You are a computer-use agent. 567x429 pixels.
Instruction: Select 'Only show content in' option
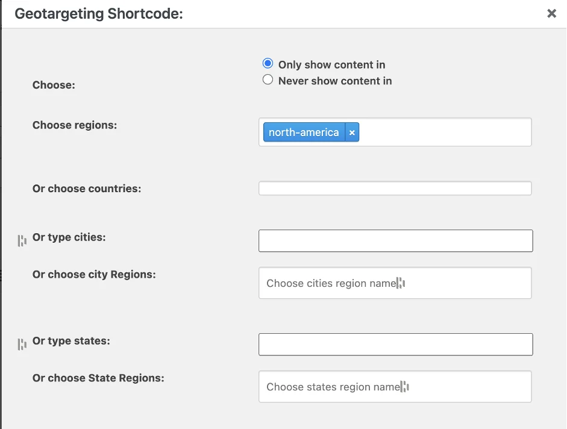click(268, 64)
